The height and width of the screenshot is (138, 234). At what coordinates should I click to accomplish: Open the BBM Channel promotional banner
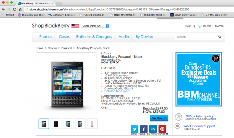[x=199, y=79]
